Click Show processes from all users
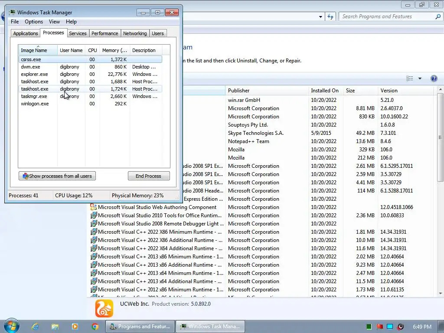Screen dimensions: 444x333 [57, 176]
